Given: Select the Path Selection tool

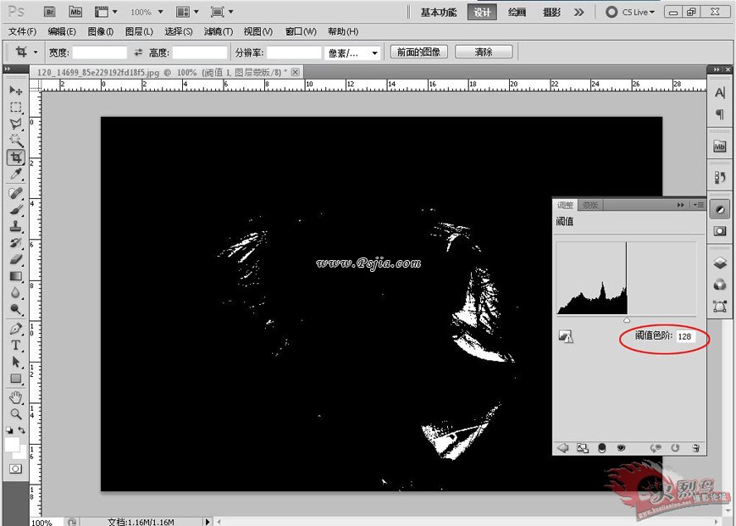Looking at the screenshot, I should [15, 362].
